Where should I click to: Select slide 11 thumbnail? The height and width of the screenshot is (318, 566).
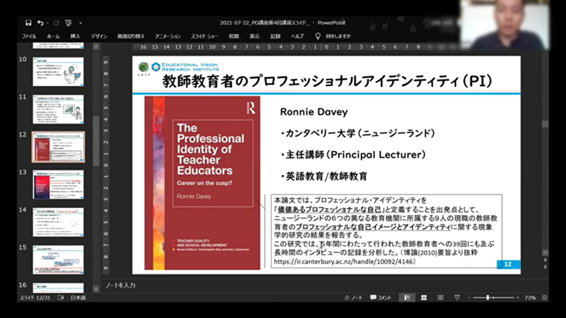(58, 109)
